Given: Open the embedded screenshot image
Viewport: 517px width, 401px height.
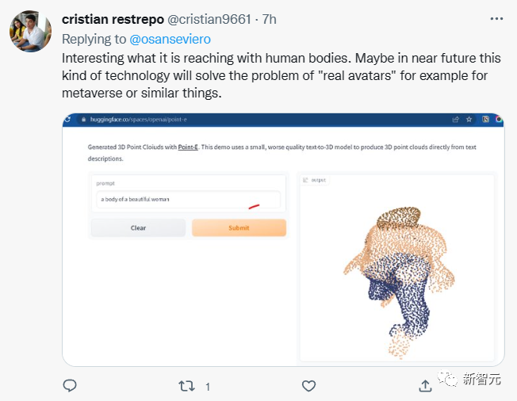Looking at the screenshot, I should [x=283, y=239].
